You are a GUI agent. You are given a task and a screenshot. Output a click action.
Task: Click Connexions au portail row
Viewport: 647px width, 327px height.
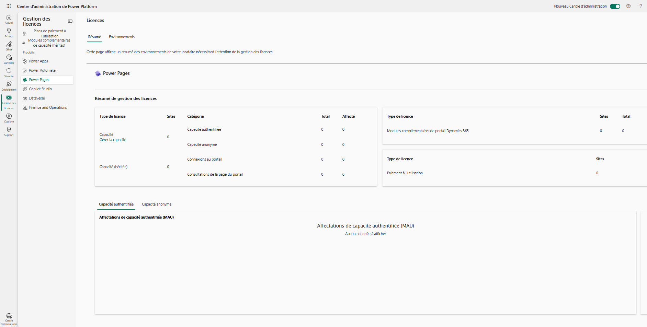[x=205, y=159]
